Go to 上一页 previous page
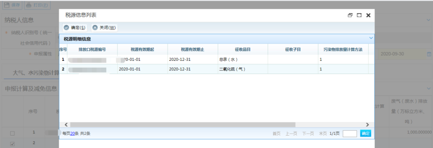433x148 pixels. [x=291, y=133]
